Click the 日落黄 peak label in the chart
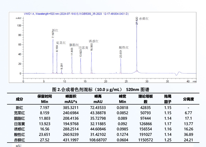Screen dimensions: 206x147 (83, 48)
